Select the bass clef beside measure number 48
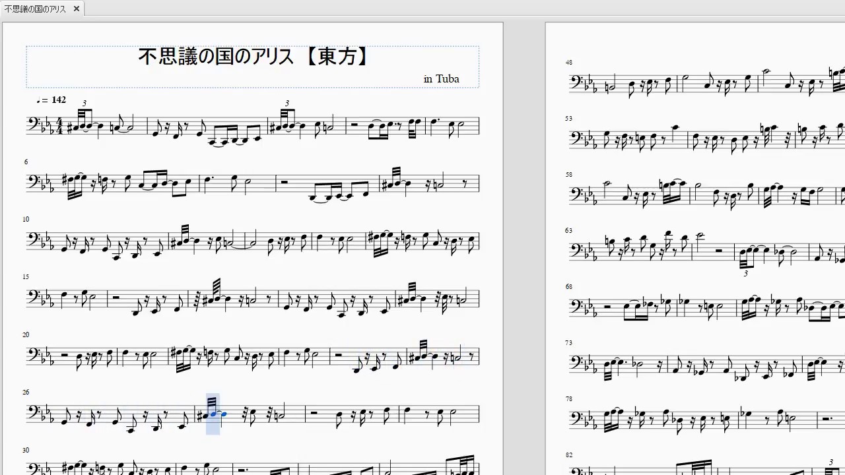This screenshot has width=845, height=475. click(576, 82)
